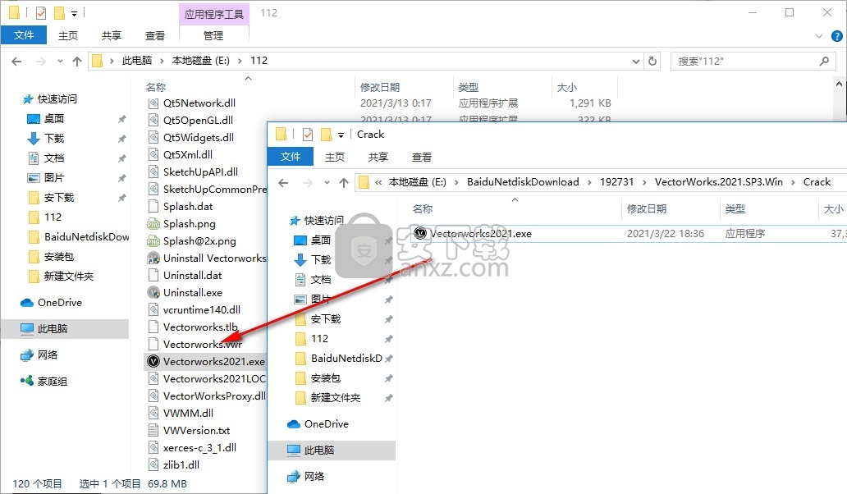This screenshot has width=847, height=494.
Task: Click BaiduNetdiskDownload breadcrumb in Crack window
Action: [523, 182]
